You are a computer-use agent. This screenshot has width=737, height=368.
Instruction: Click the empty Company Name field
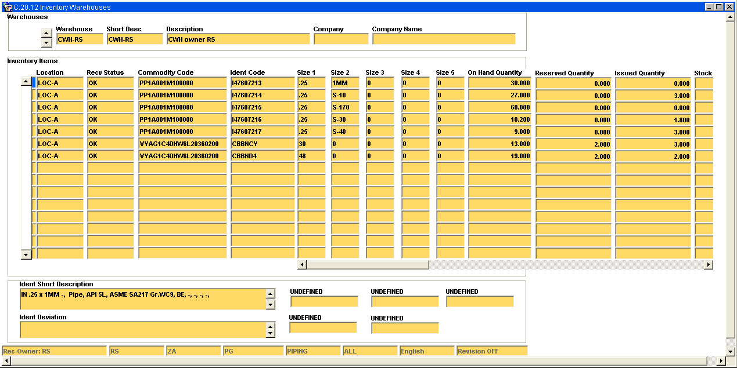[x=444, y=39]
